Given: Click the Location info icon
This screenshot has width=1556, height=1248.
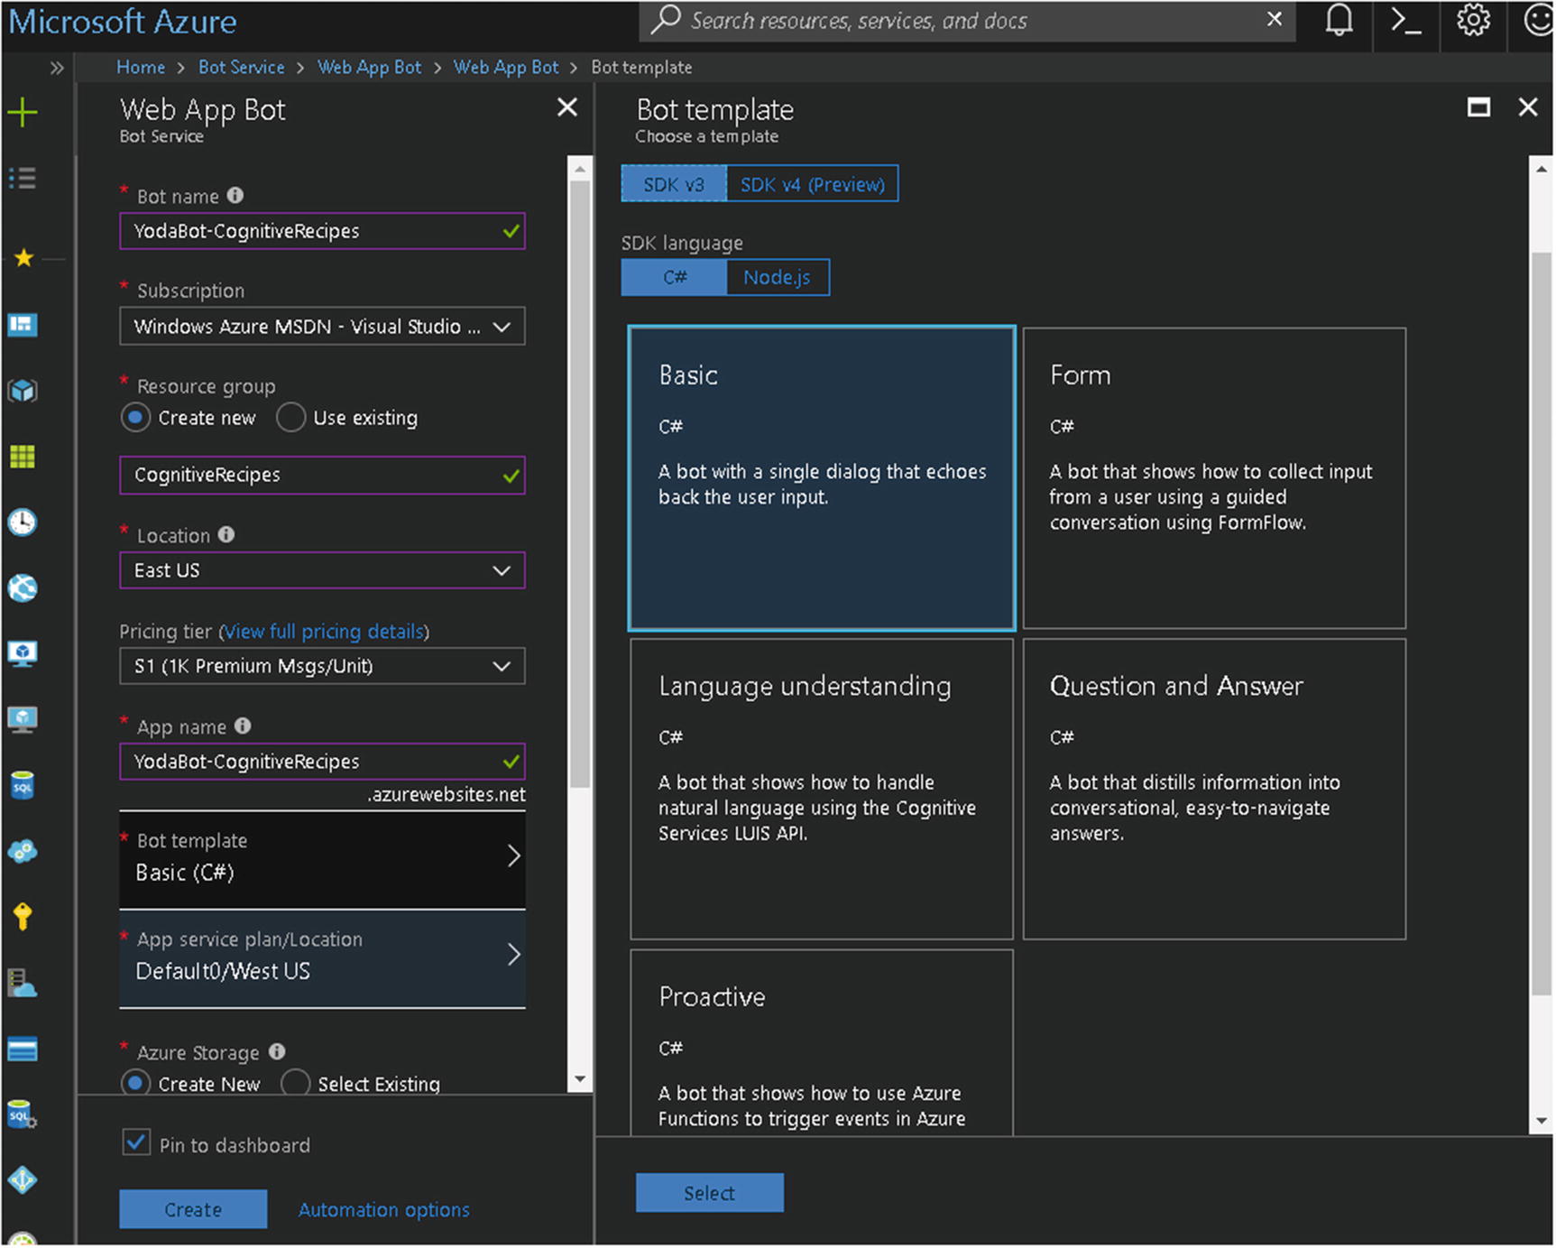Looking at the screenshot, I should point(226,534).
